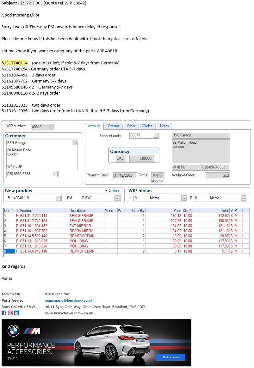Expand the L Memo WIP status dropdown

pos(184,198)
